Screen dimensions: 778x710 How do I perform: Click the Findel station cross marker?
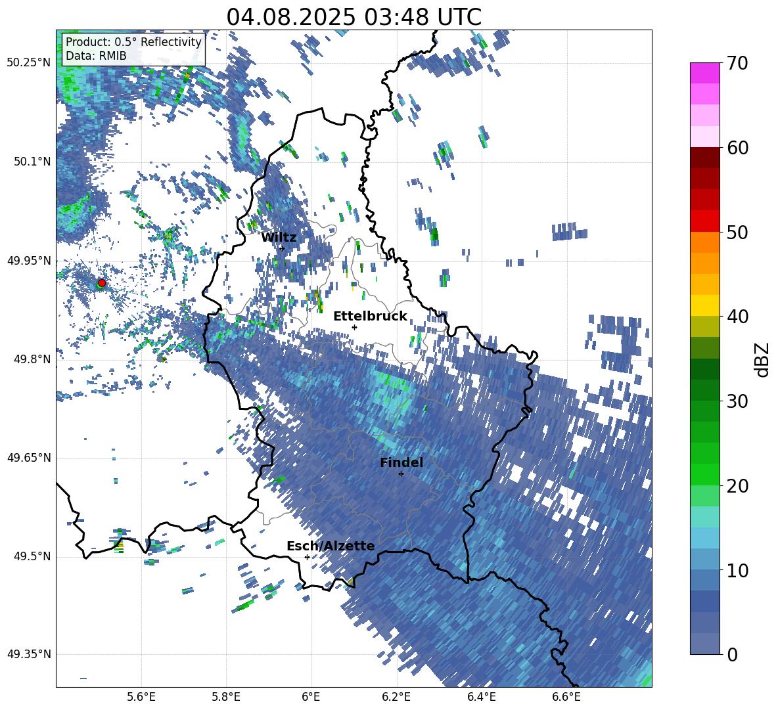click(x=401, y=474)
